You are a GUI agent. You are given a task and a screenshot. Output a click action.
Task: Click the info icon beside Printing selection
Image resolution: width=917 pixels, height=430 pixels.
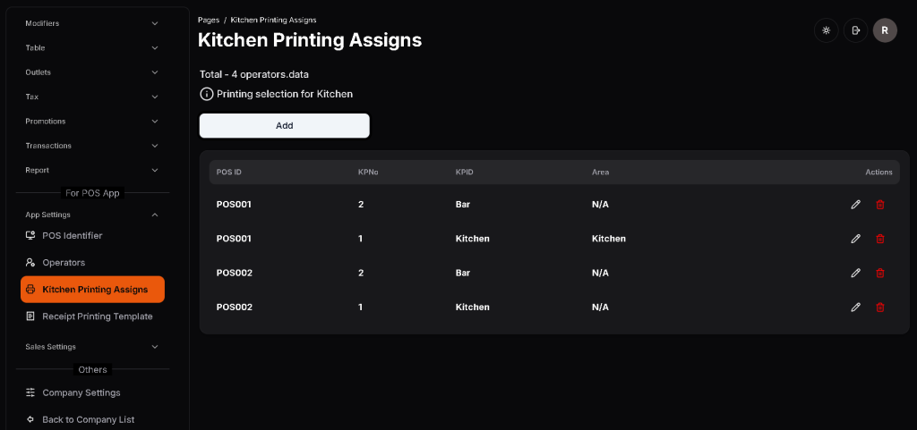[x=207, y=94]
